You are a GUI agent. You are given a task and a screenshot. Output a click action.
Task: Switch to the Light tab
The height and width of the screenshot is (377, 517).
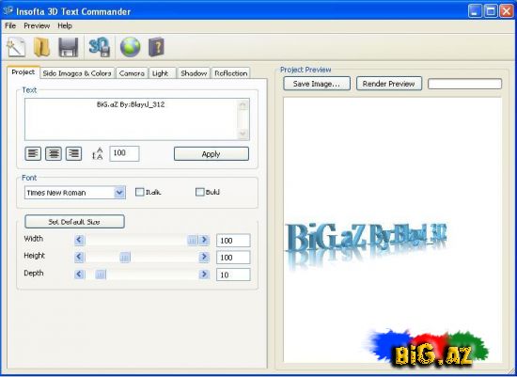pos(163,73)
